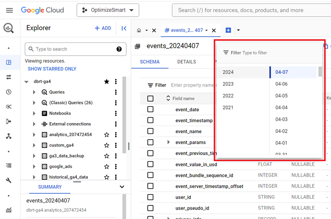Open the wrench Settings sidebar icon

[x=9, y=180]
